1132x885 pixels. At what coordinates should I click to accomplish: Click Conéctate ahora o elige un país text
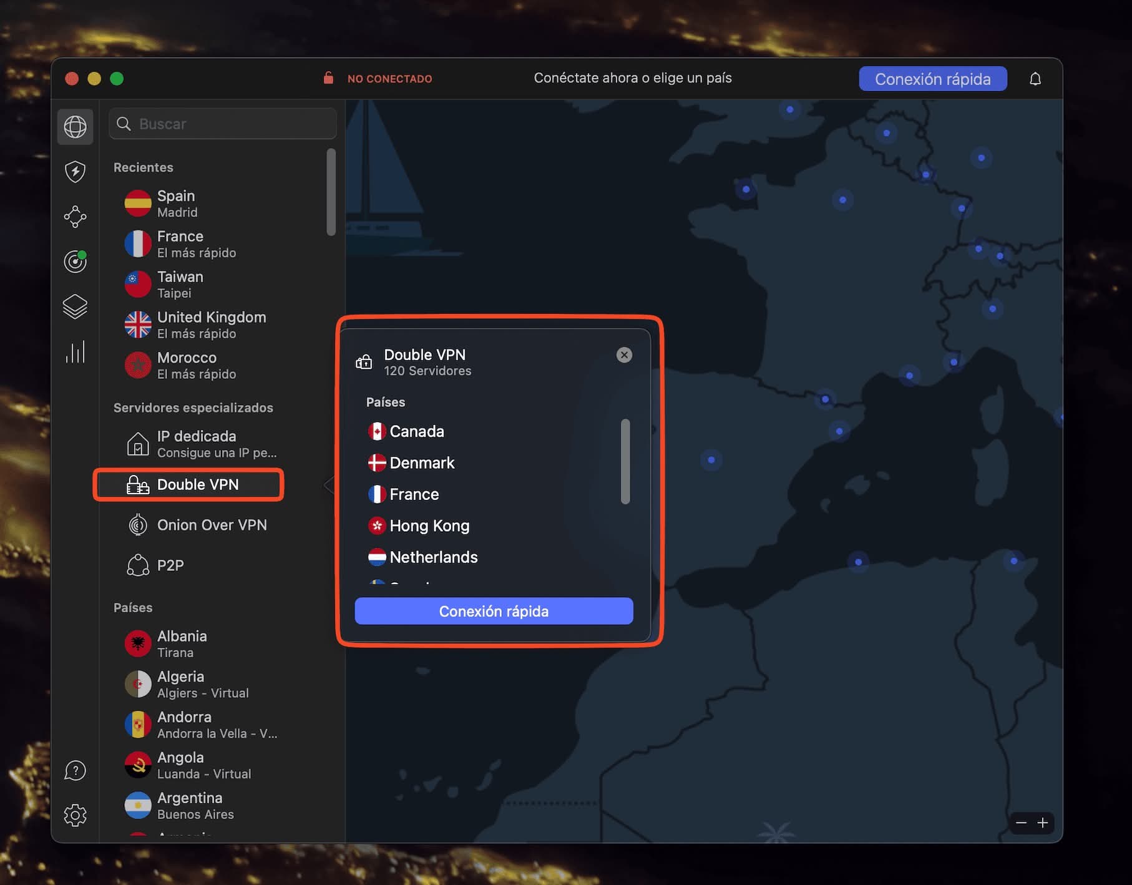click(x=633, y=78)
